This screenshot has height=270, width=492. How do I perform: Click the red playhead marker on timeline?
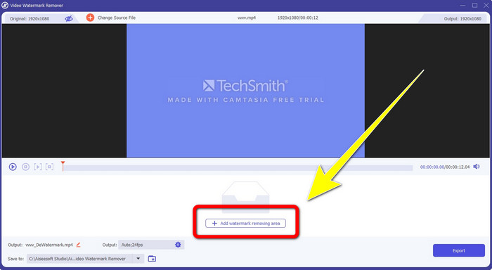(63, 166)
